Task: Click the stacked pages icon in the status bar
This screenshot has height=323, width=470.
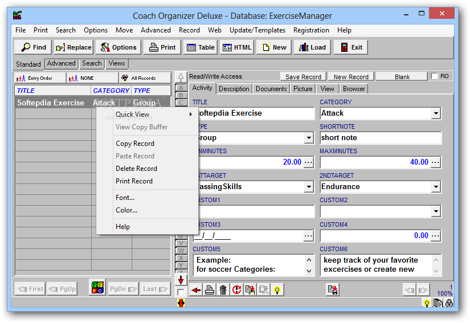Action: pos(438,303)
